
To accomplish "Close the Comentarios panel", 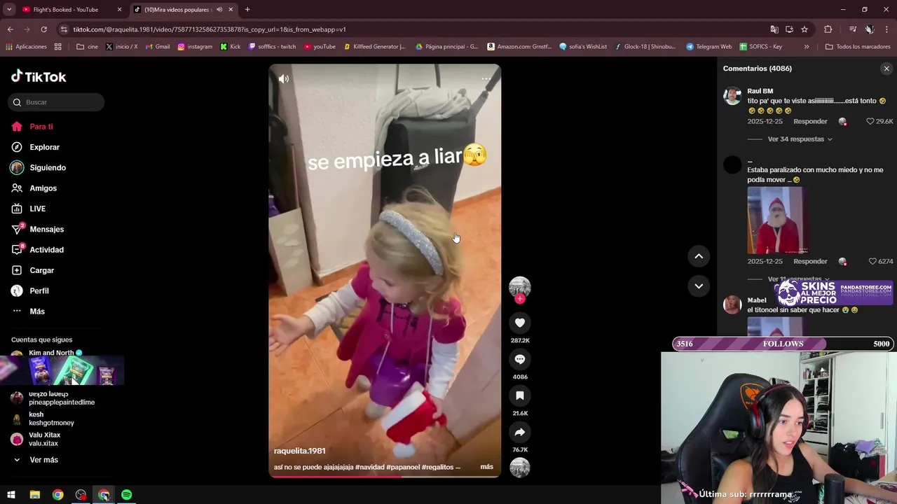I will [886, 69].
